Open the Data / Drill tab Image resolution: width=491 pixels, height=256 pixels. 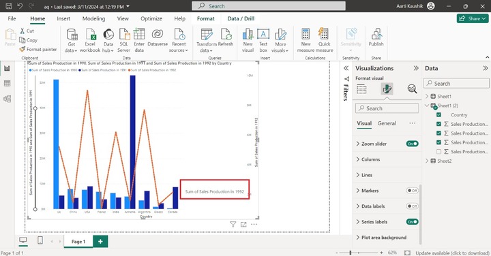click(x=241, y=19)
